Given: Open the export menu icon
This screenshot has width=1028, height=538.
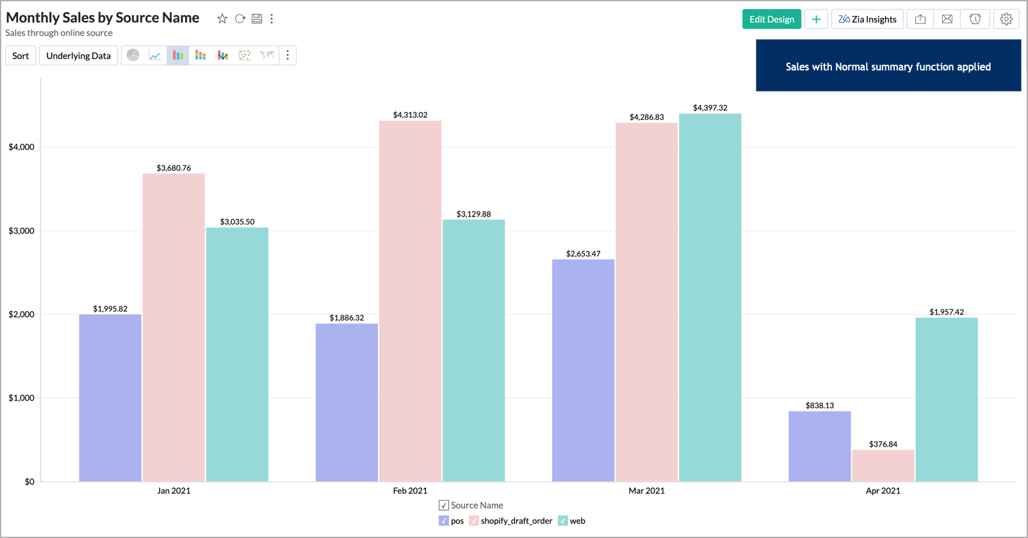Looking at the screenshot, I should tap(920, 19).
